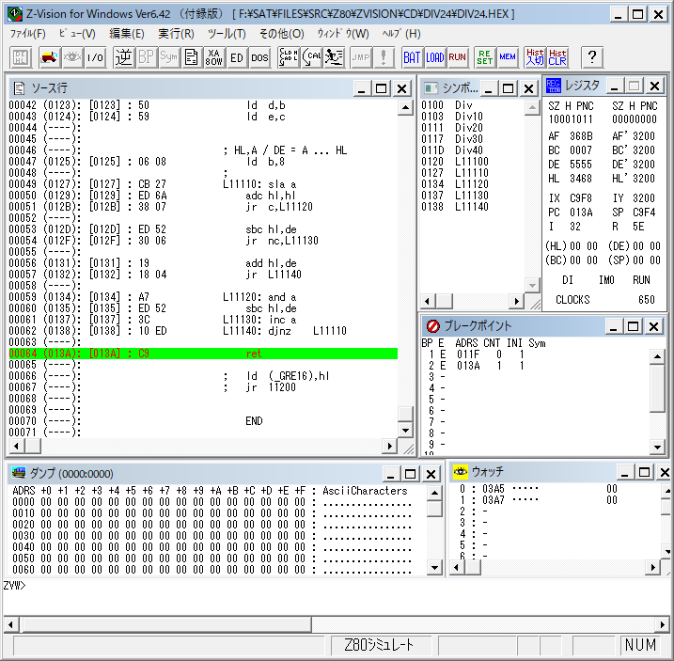Open the I/O toolbar button
Screen dimensions: 674x661
95,57
